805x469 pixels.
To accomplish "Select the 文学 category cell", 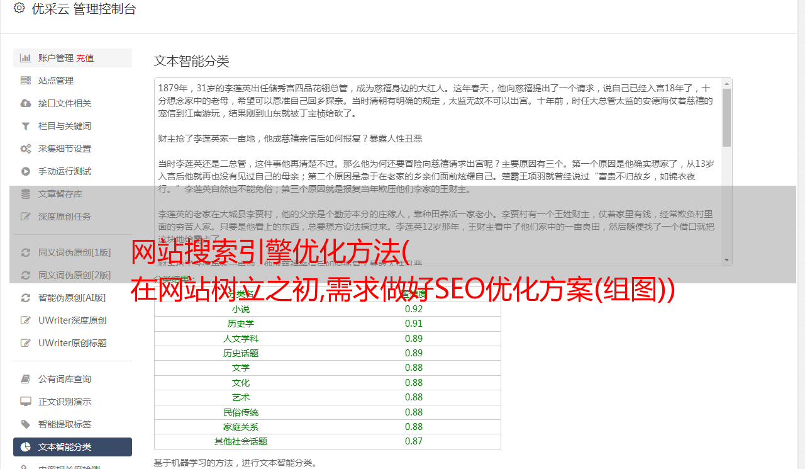I will [x=241, y=368].
